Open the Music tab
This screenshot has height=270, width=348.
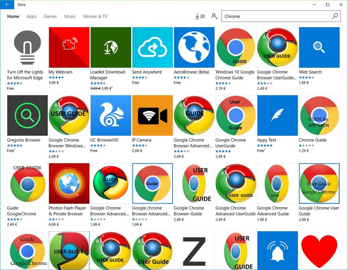[x=70, y=16]
